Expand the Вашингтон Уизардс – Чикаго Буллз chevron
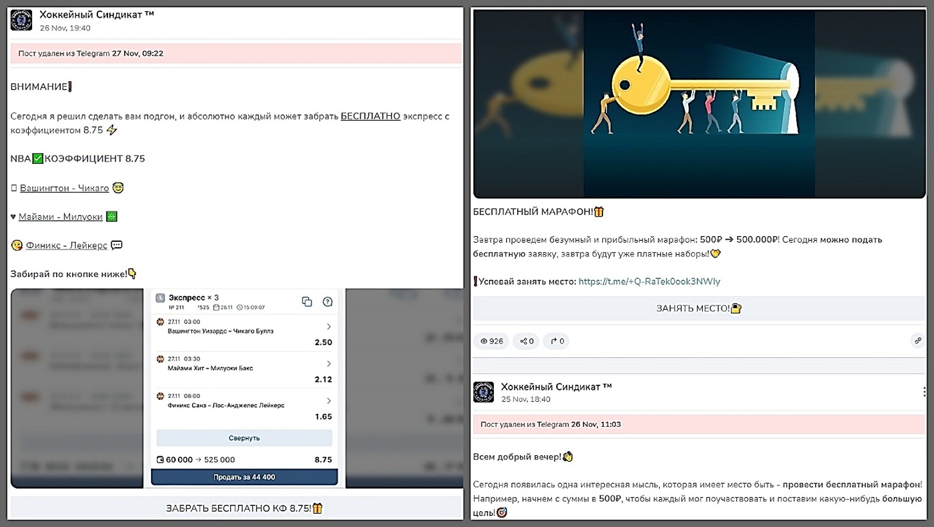 click(329, 326)
